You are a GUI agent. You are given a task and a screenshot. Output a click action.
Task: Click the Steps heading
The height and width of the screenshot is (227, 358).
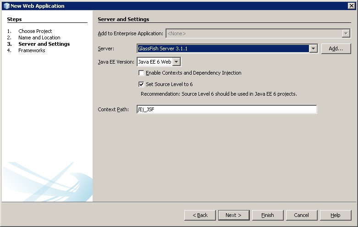[14, 19]
